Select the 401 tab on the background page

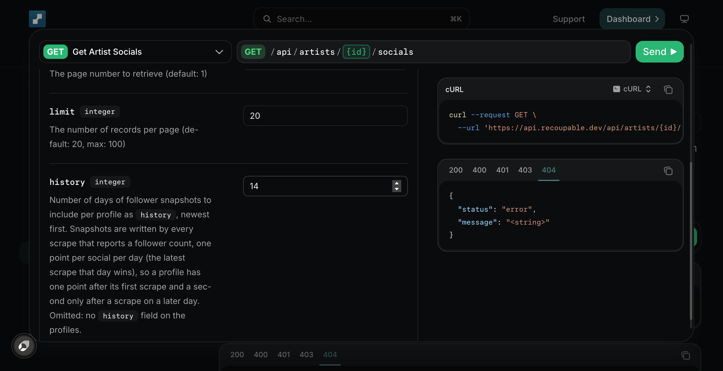283,355
